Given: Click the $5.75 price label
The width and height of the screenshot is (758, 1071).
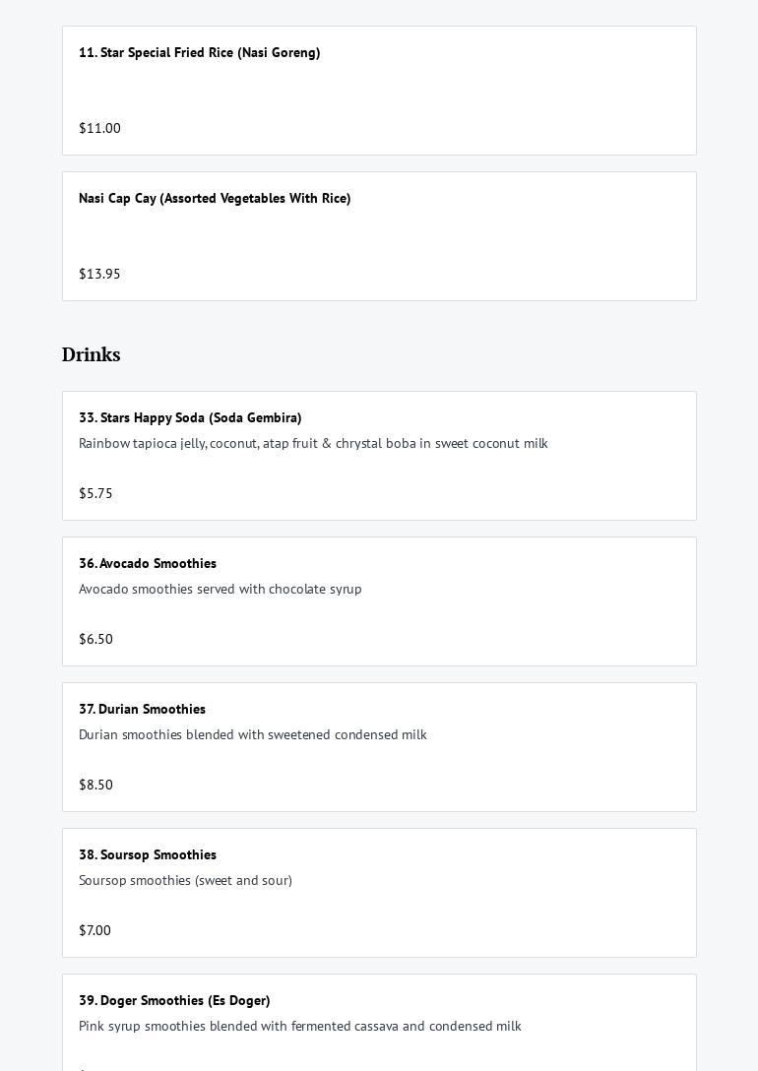Looking at the screenshot, I should click(95, 493).
